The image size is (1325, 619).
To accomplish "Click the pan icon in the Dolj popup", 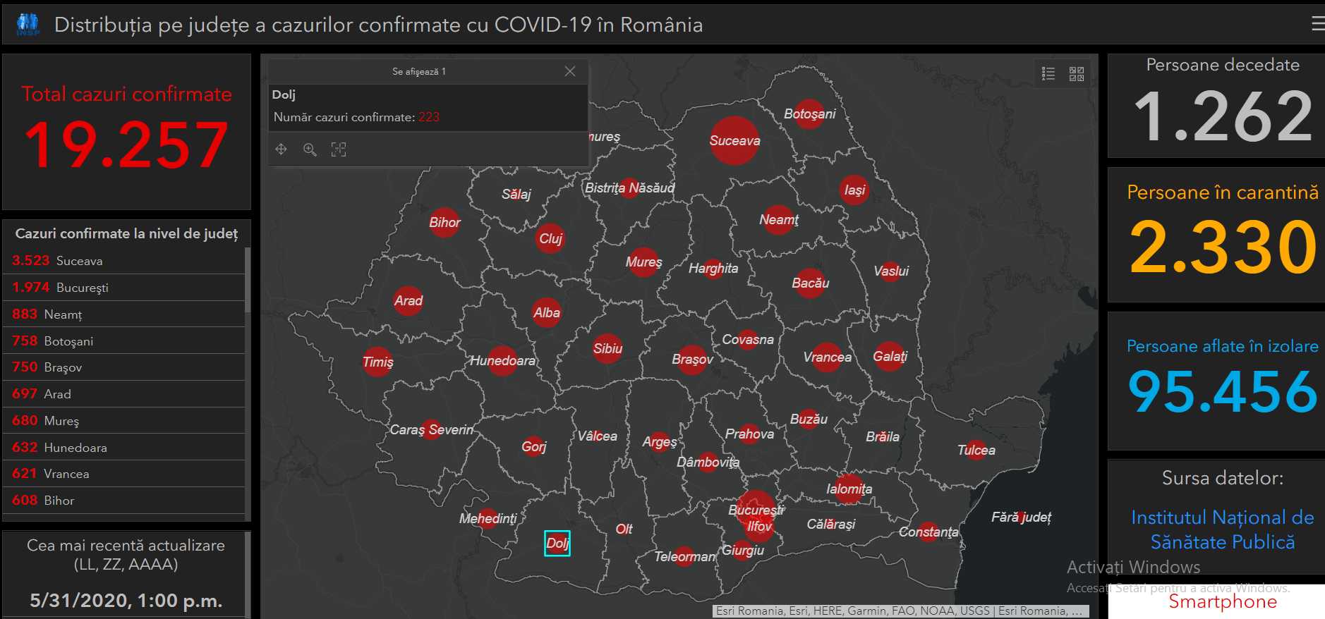I will pos(282,149).
